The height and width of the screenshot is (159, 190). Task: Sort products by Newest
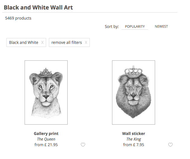pyautogui.click(x=161, y=27)
